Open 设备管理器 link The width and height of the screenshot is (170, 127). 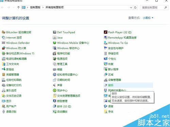click(115, 80)
